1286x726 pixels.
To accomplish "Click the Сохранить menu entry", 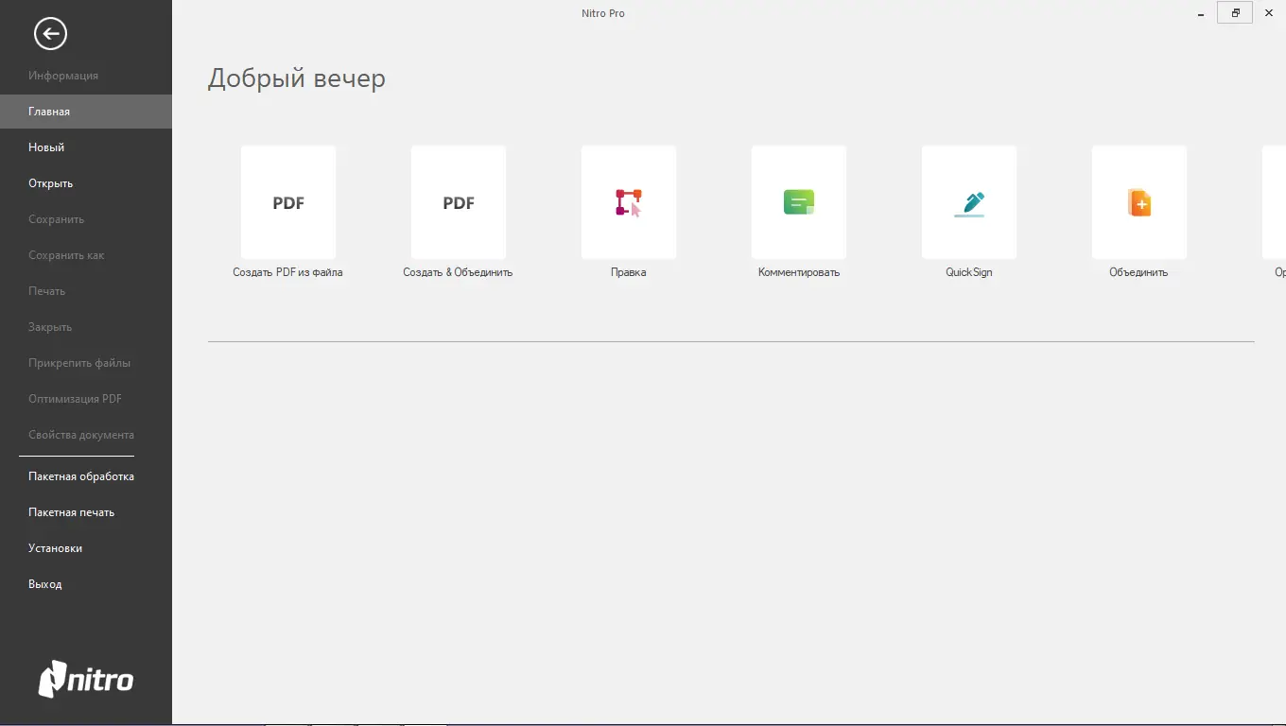I will coord(86,219).
